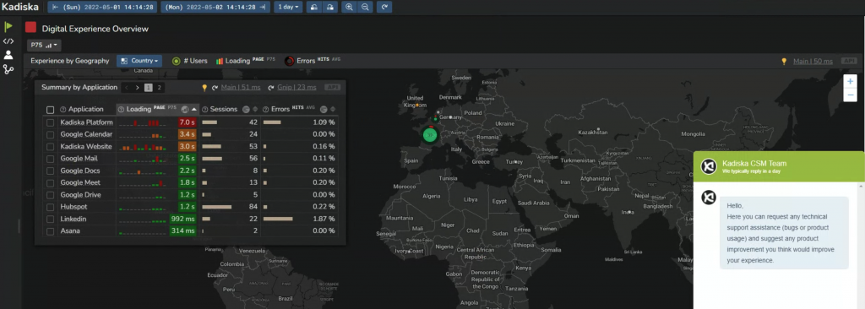Go to previous Summary page with left chevron
This screenshot has width=865, height=309.
[127, 87]
